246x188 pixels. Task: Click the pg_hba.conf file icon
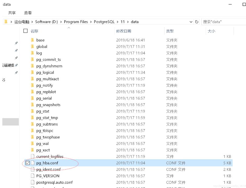coord(32,163)
